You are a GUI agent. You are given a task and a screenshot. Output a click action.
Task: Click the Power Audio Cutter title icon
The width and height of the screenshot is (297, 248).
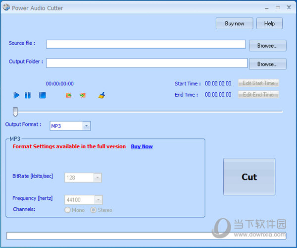click(6, 7)
